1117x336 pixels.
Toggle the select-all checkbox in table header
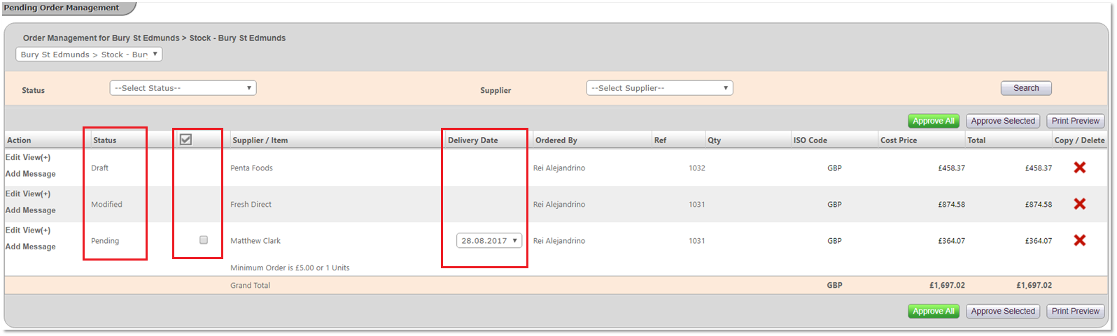(x=185, y=140)
